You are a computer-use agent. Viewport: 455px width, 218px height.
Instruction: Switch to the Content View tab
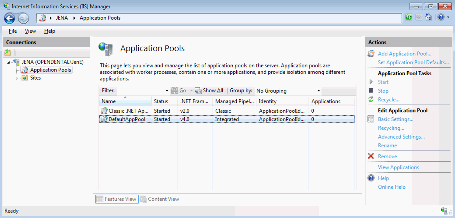(160, 199)
